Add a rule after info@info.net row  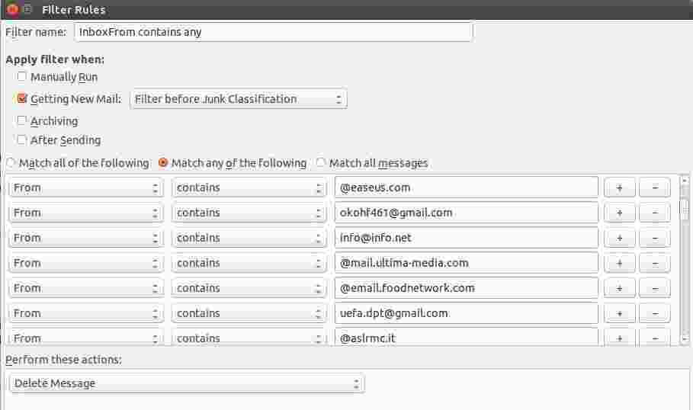pos(619,238)
